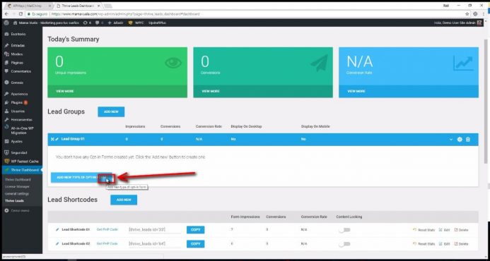Click shortcode field of Lead Shortcode 02
Viewport: 490px width, 261px height.
[x=155, y=243]
